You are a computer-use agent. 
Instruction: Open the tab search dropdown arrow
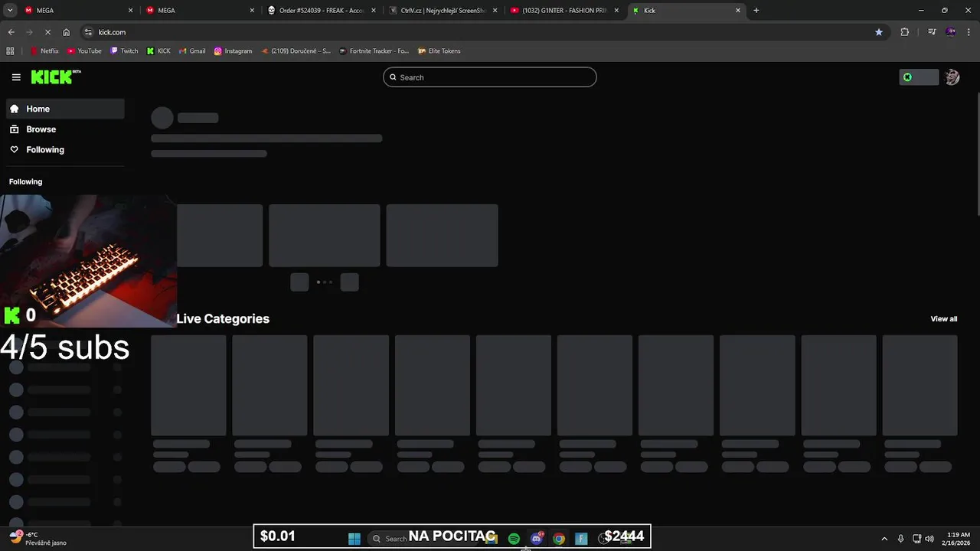tap(10, 11)
